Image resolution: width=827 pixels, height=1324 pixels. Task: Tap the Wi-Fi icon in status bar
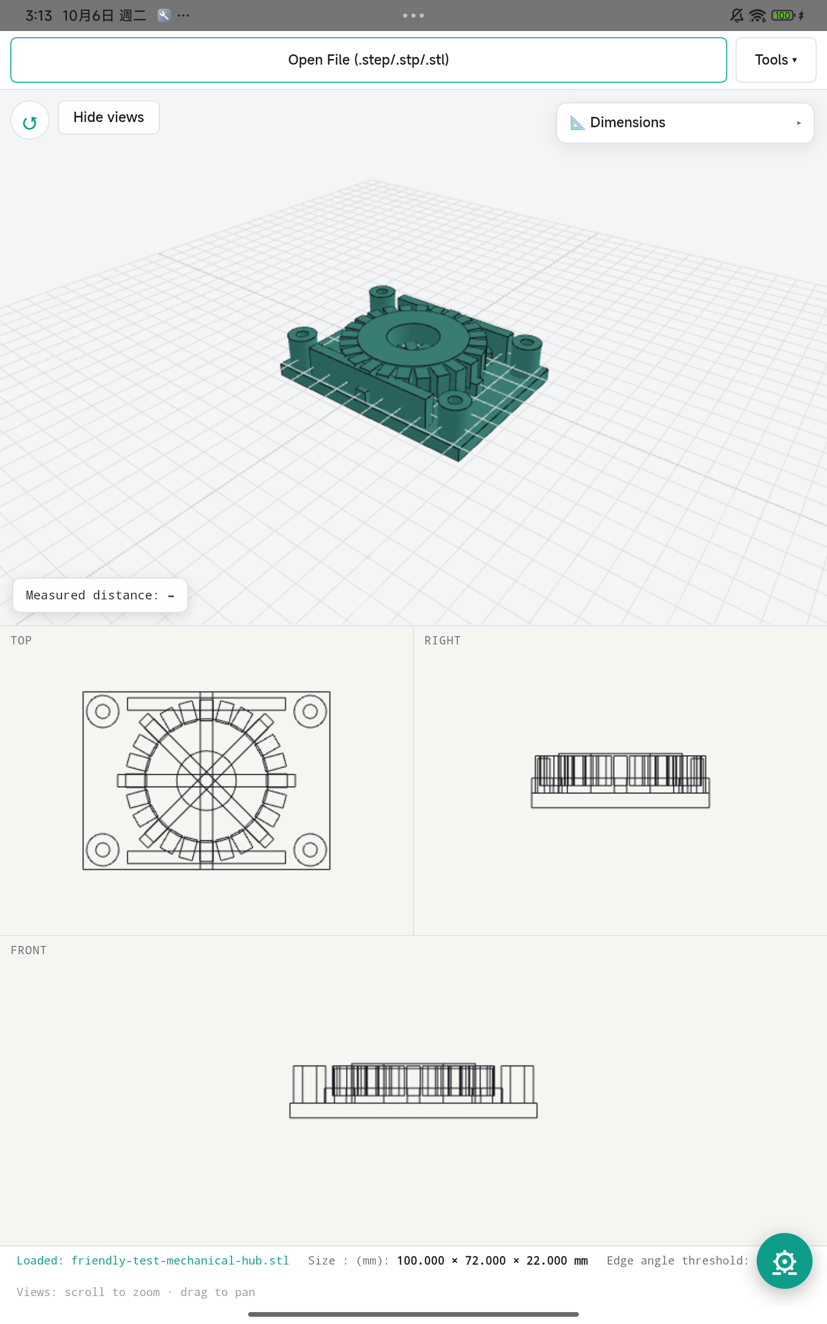(x=758, y=16)
